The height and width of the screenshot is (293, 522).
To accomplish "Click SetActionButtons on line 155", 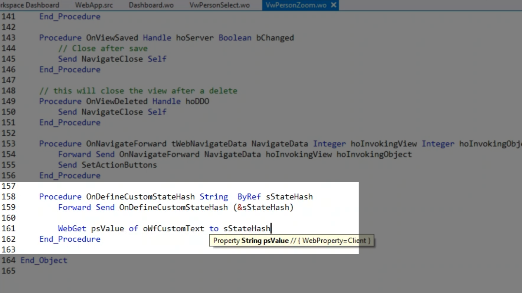I will tap(119, 165).
